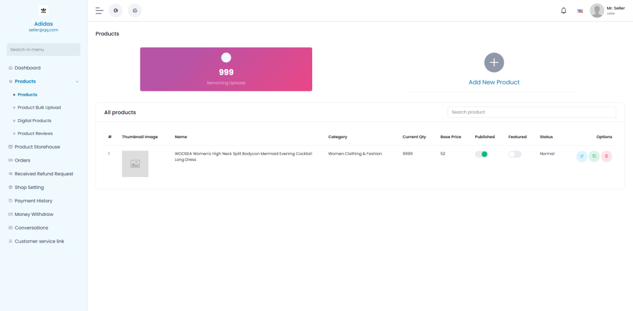The height and width of the screenshot is (311, 633).
Task: Click the delete icon for WOOSEA dress
Action: [606, 156]
